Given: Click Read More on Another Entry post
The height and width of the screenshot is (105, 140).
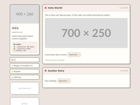Looking at the screenshot, I should tap(64, 81).
